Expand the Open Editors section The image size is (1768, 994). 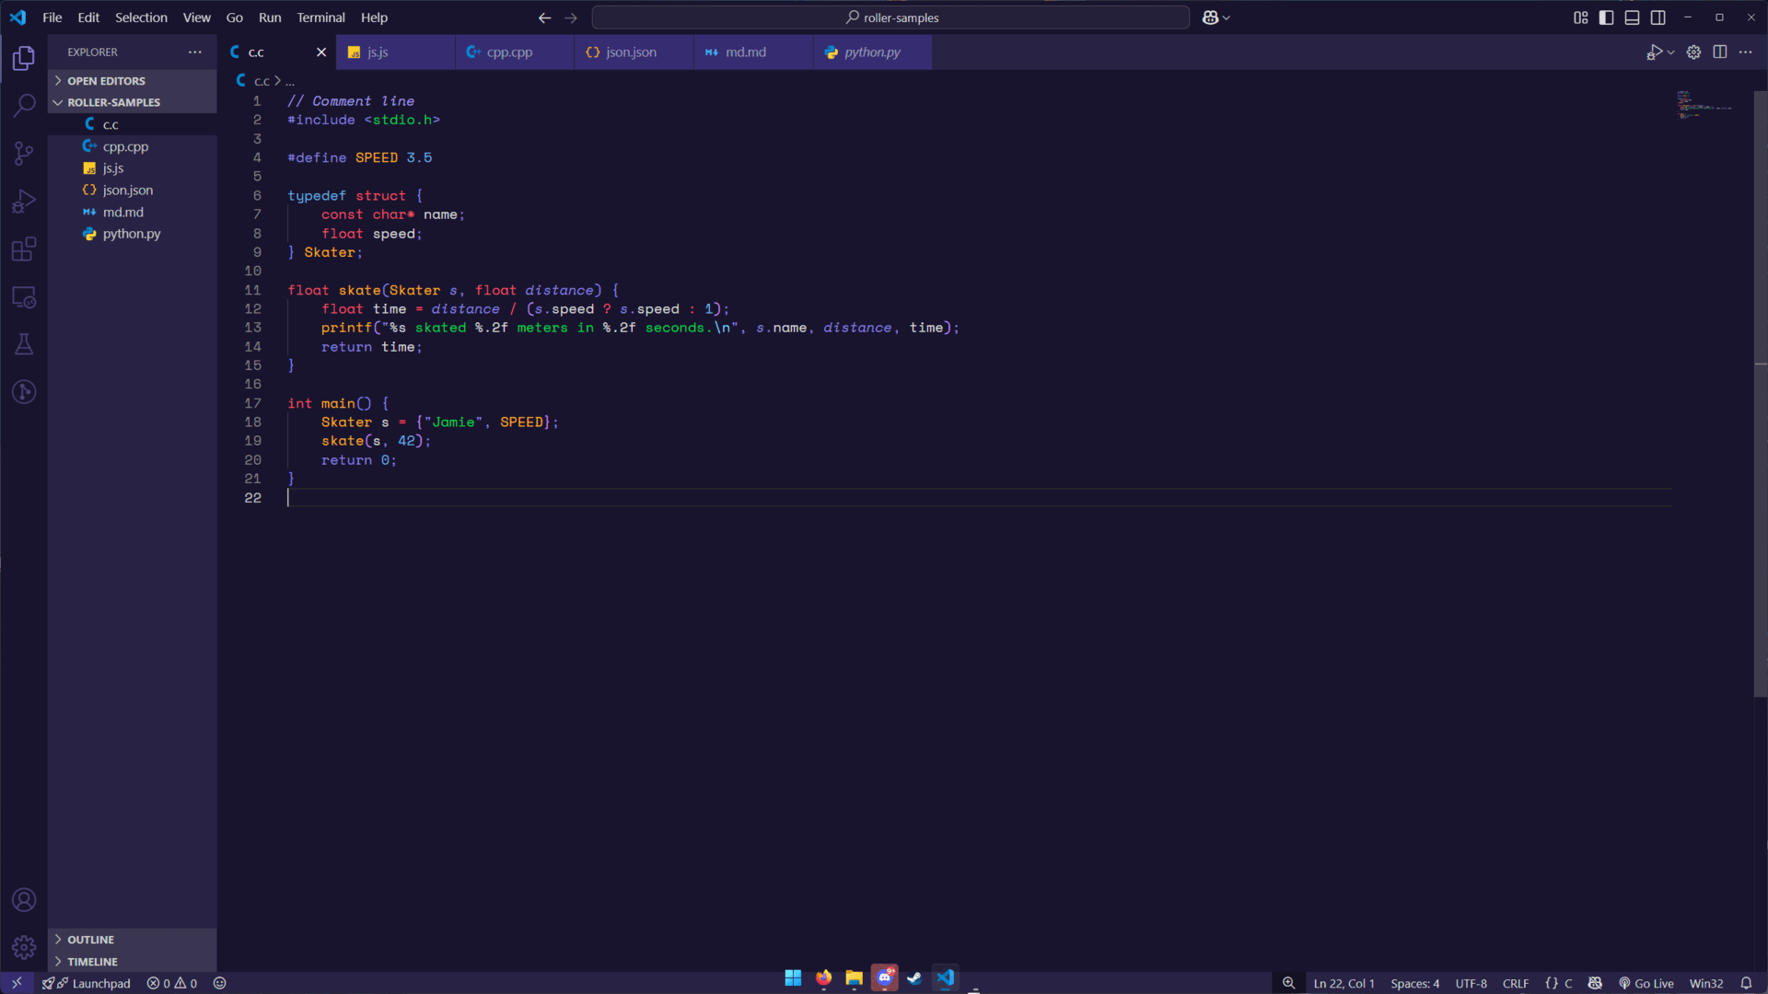[106, 81]
